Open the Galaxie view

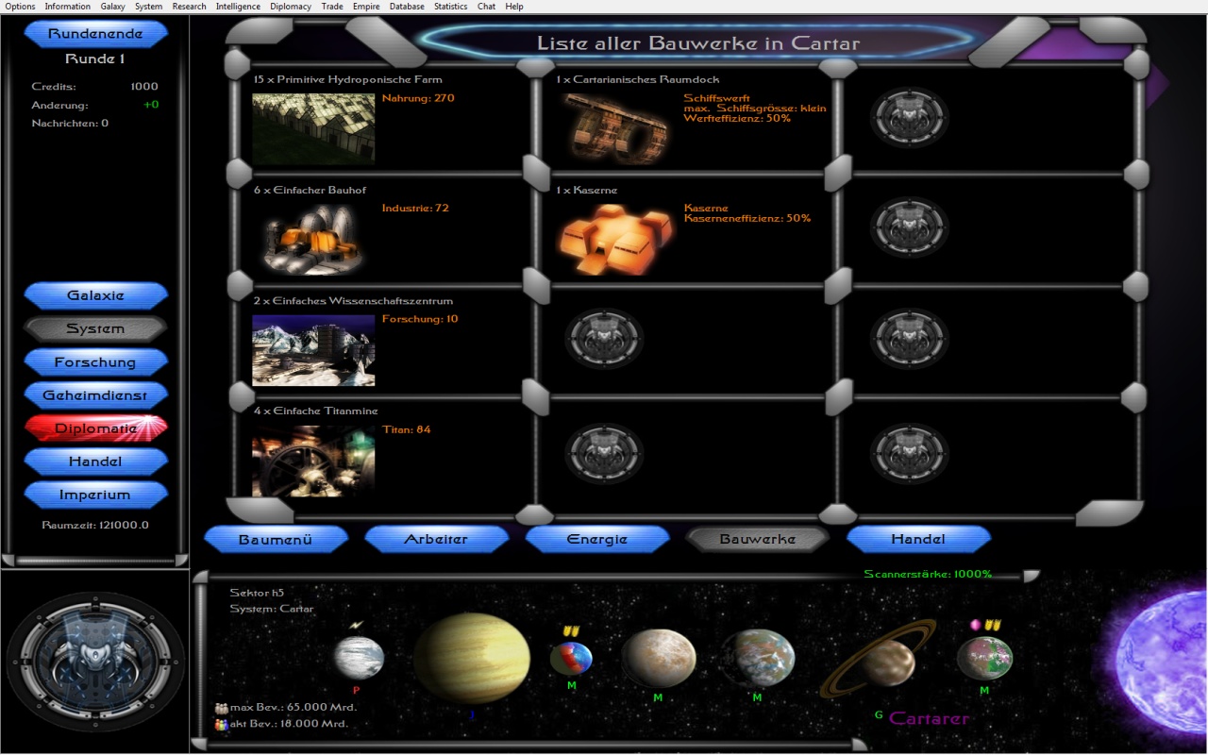pos(95,295)
